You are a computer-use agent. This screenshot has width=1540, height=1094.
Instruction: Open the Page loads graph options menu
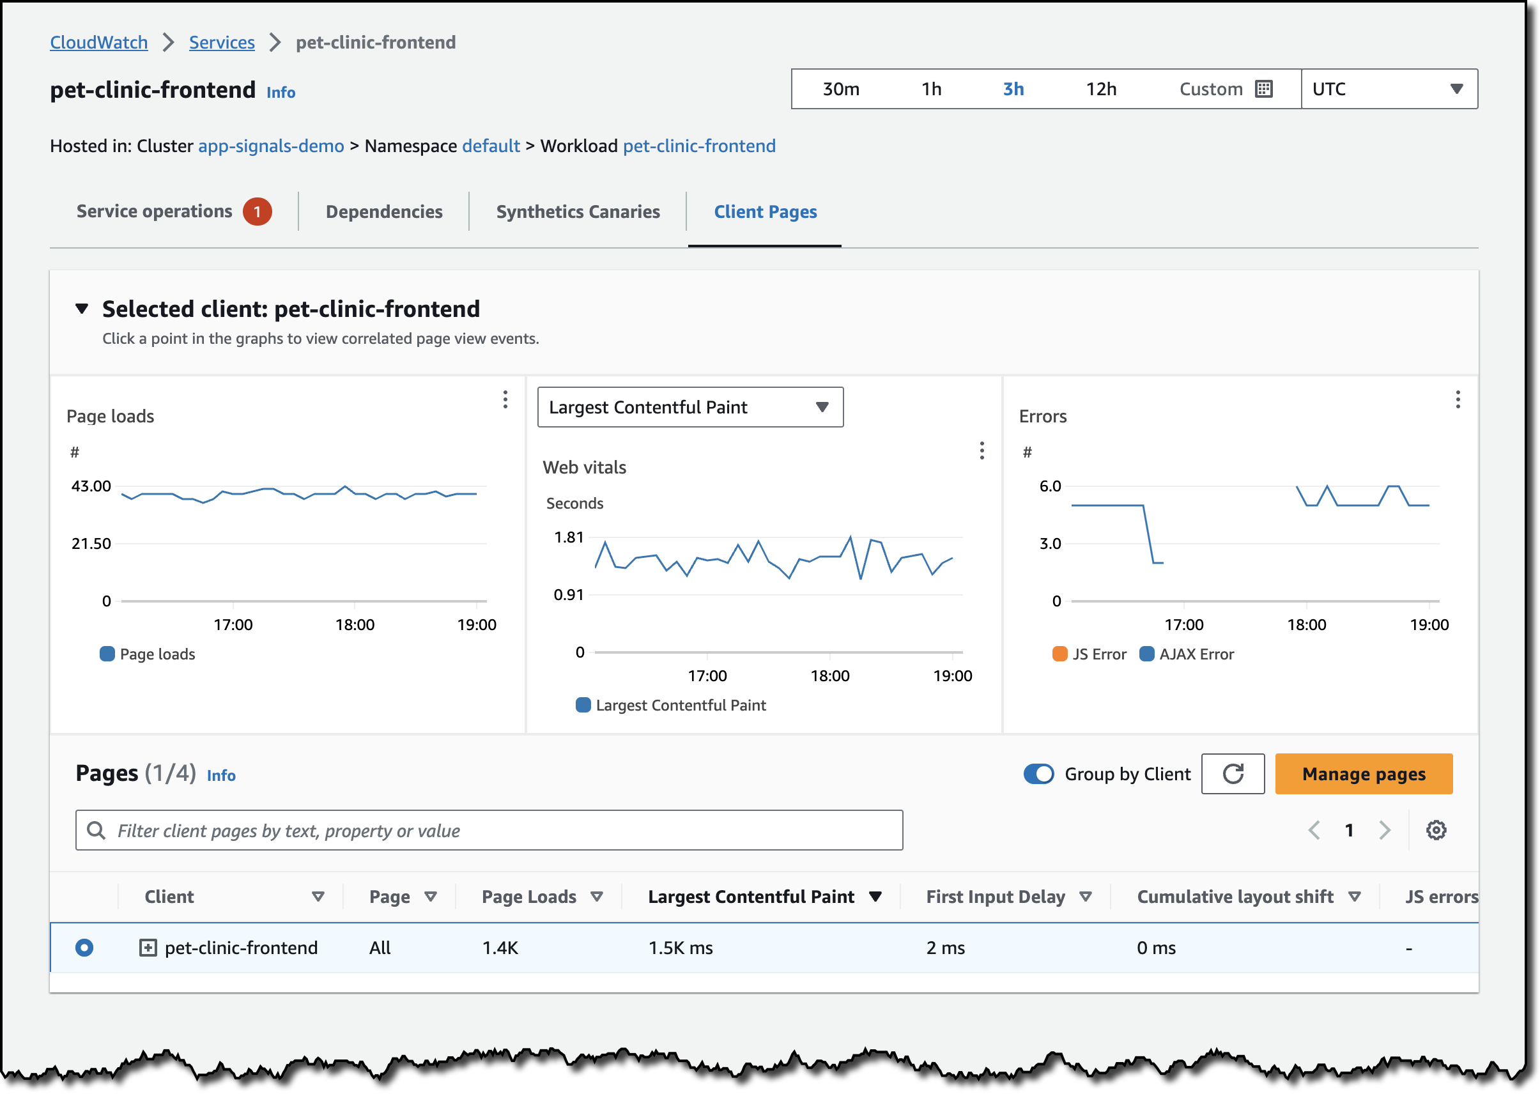click(505, 399)
